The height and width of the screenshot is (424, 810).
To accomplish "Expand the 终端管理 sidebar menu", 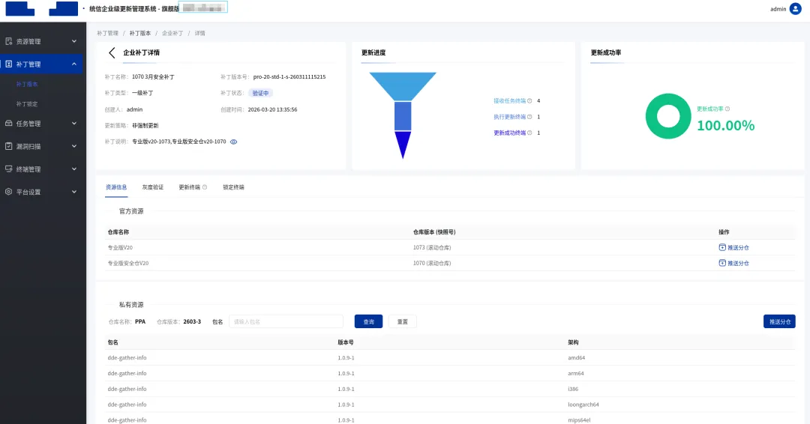I will 73,169.
